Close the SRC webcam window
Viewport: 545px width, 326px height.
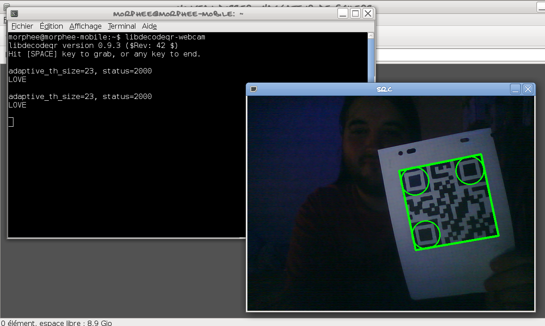pyautogui.click(x=528, y=89)
